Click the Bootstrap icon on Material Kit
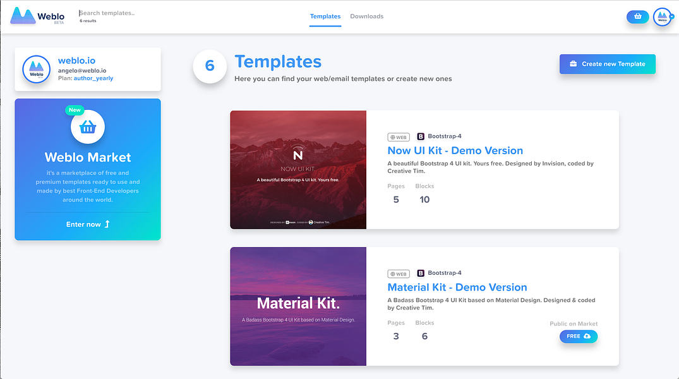 pyautogui.click(x=421, y=274)
